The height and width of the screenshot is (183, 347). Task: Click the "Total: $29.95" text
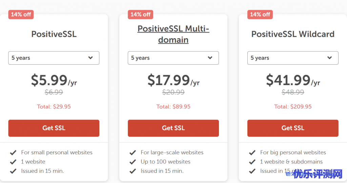point(54,106)
